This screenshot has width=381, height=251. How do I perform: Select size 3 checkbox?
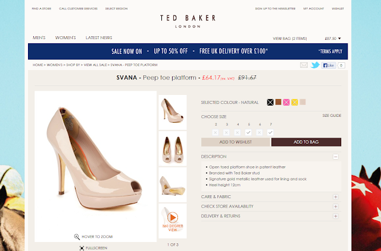(x=226, y=132)
